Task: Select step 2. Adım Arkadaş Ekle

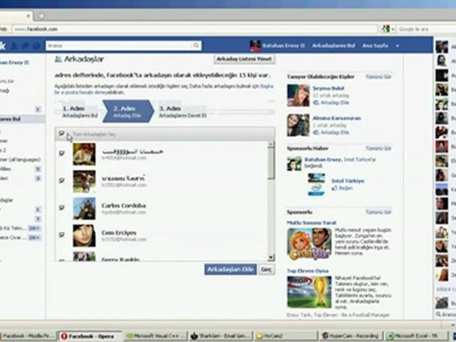Action: (127, 112)
